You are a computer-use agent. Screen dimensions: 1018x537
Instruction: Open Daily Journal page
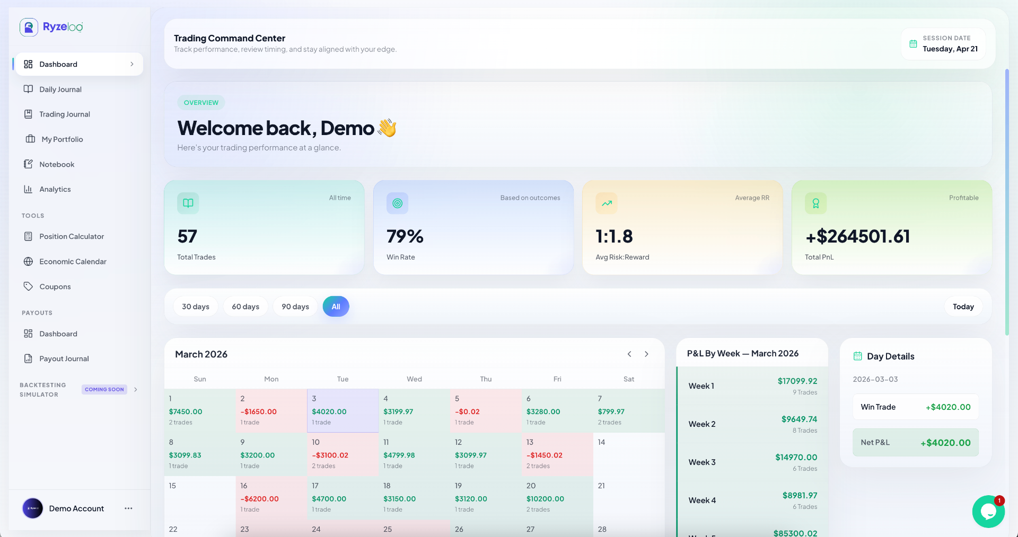[x=79, y=89]
